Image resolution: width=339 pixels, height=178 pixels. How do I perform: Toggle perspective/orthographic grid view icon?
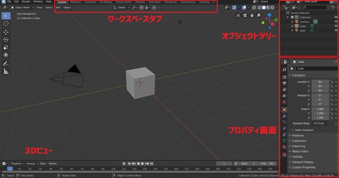pyautogui.click(x=238, y=15)
